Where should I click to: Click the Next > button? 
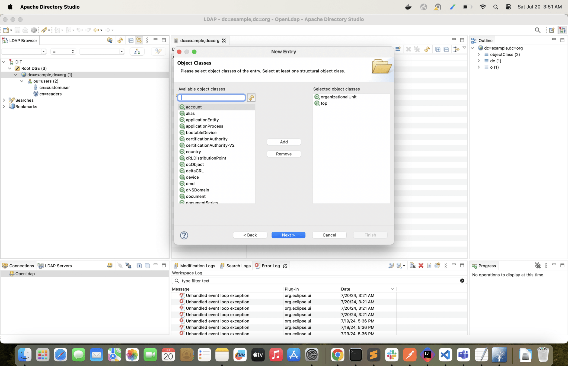point(288,235)
